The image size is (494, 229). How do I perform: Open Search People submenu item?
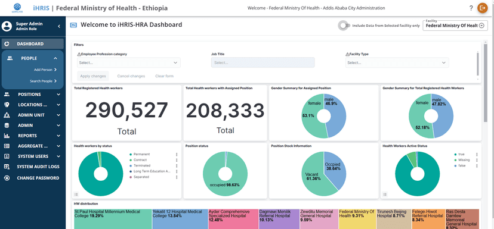(43, 81)
